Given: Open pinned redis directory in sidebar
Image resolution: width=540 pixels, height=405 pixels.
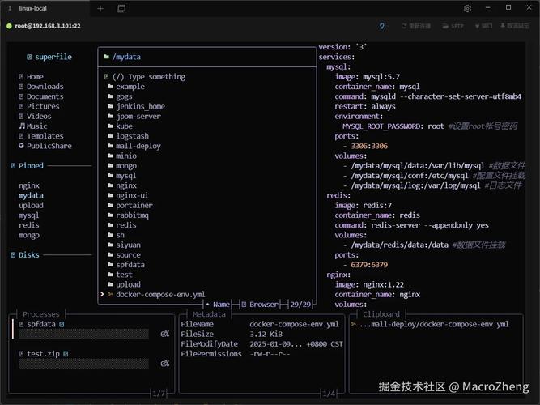Looking at the screenshot, I should point(29,225).
